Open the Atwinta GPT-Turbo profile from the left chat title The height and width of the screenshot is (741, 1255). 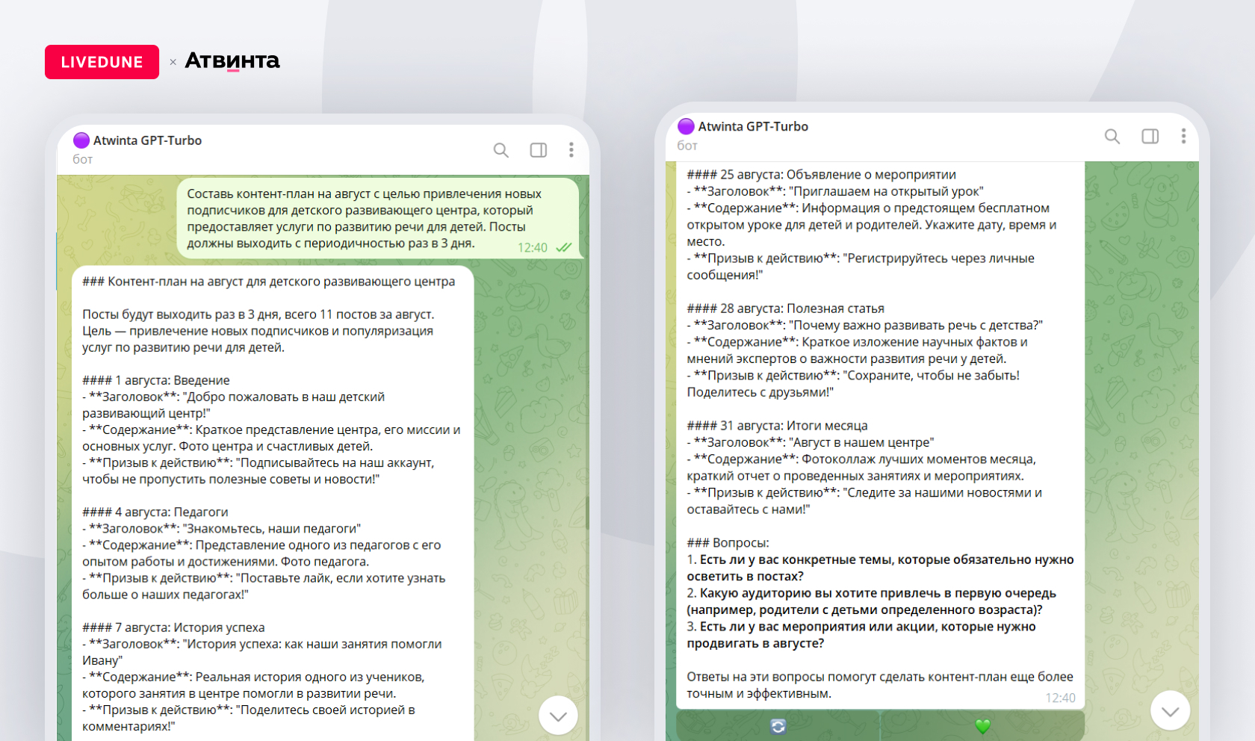coord(147,140)
